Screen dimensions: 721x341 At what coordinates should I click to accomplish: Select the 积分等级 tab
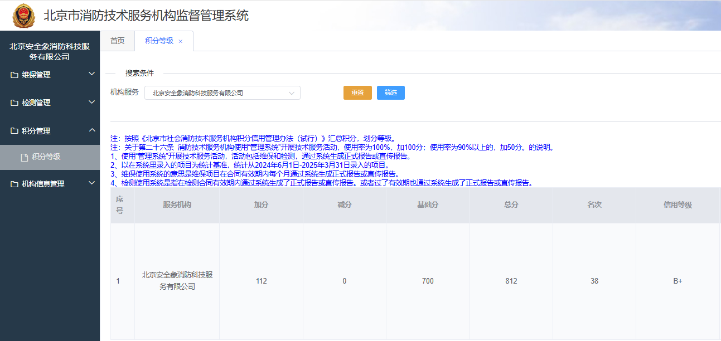point(159,41)
